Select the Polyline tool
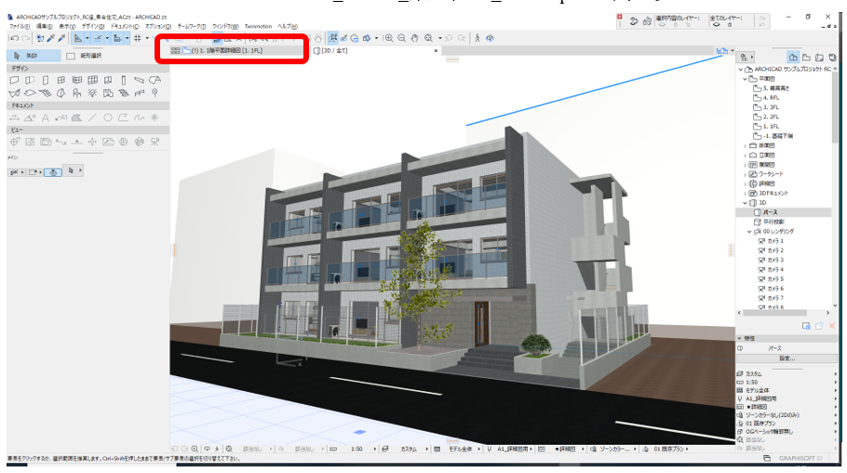 pos(123,117)
